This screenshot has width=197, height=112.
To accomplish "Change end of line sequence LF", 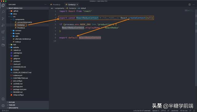I will click(168, 111).
